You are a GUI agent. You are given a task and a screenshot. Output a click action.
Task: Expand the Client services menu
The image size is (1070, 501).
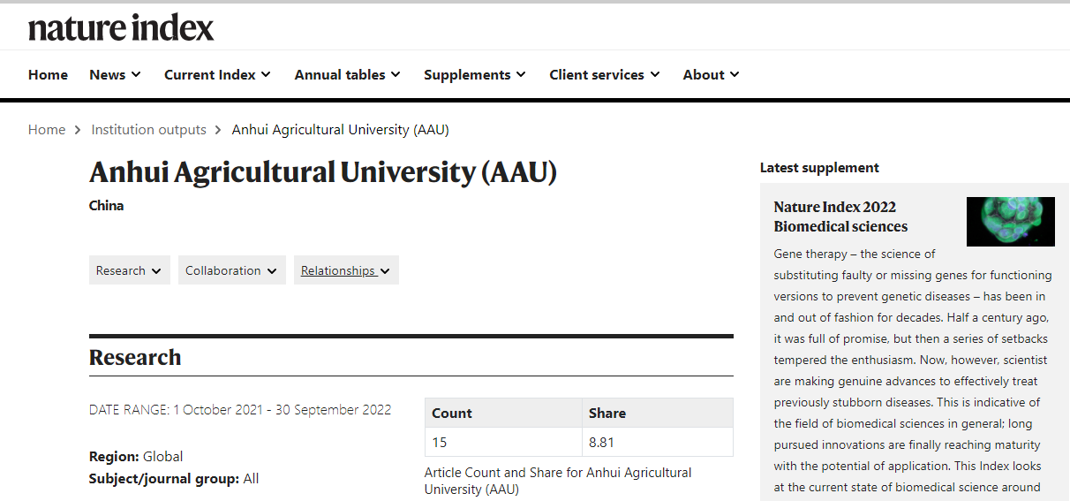coord(604,75)
